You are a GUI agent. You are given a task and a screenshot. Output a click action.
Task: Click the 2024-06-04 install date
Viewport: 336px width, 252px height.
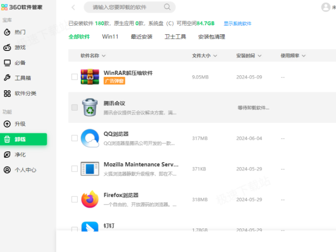249,138
